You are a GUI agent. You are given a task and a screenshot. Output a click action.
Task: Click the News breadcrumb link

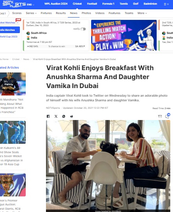26,59
